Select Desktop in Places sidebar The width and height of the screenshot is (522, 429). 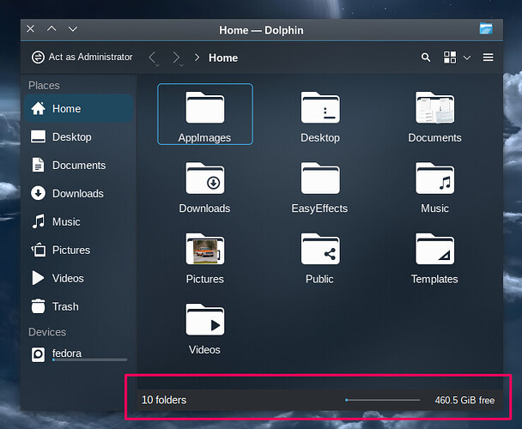(79, 136)
